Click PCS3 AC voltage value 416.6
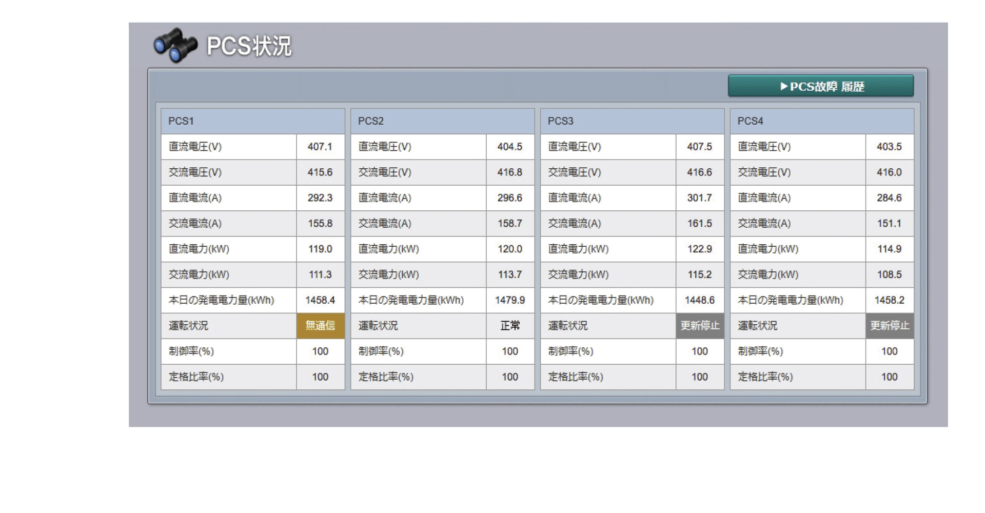Screen dimensions: 985x513 700,172
